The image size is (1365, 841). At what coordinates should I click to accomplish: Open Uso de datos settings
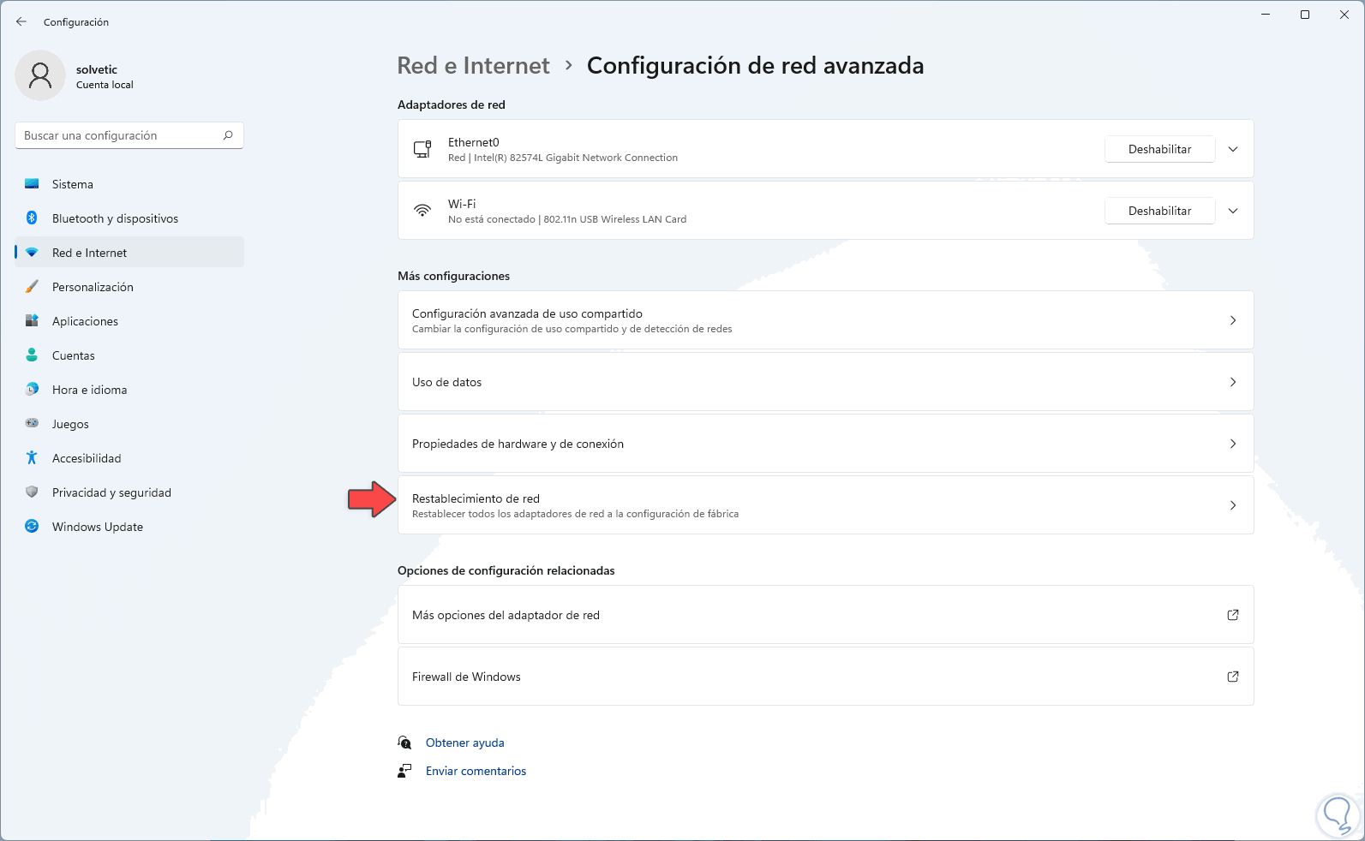point(825,382)
